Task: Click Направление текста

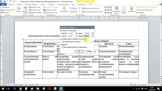Action: click(x=116, y=10)
